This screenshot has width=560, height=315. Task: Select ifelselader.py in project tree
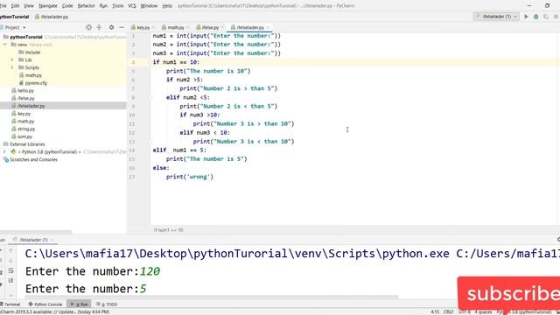tap(31, 106)
